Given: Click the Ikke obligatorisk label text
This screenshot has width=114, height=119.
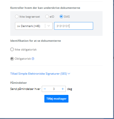Looking at the screenshot, I should pyautogui.click(x=26, y=50).
